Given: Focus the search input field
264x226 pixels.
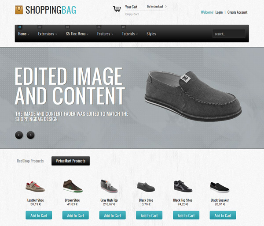Looking at the screenshot, I should pyautogui.click(x=229, y=34).
